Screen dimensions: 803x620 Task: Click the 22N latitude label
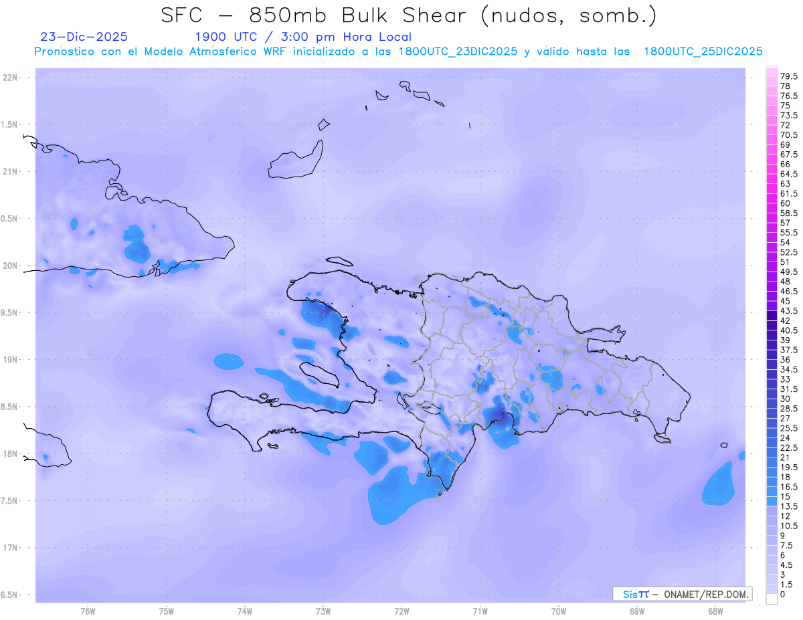coord(11,78)
